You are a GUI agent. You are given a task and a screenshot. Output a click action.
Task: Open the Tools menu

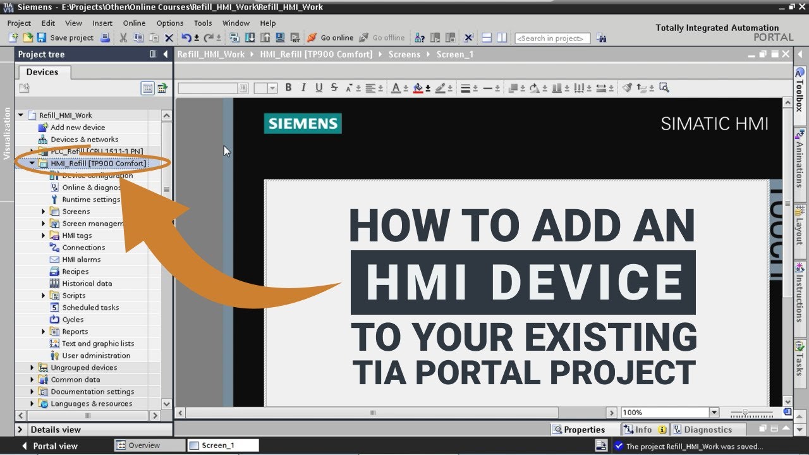pyautogui.click(x=203, y=23)
